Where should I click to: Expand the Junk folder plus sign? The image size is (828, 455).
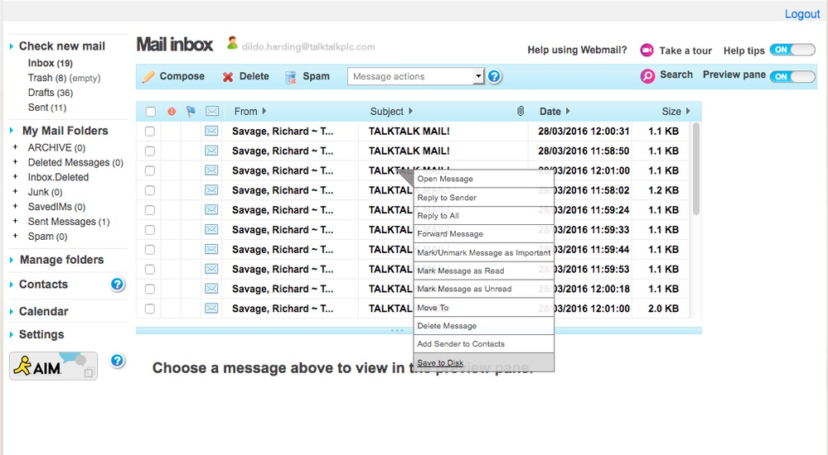[x=15, y=191]
